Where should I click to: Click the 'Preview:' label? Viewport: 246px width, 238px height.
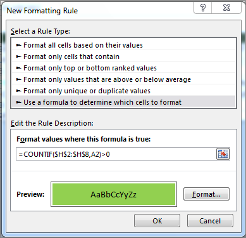(x=30, y=194)
